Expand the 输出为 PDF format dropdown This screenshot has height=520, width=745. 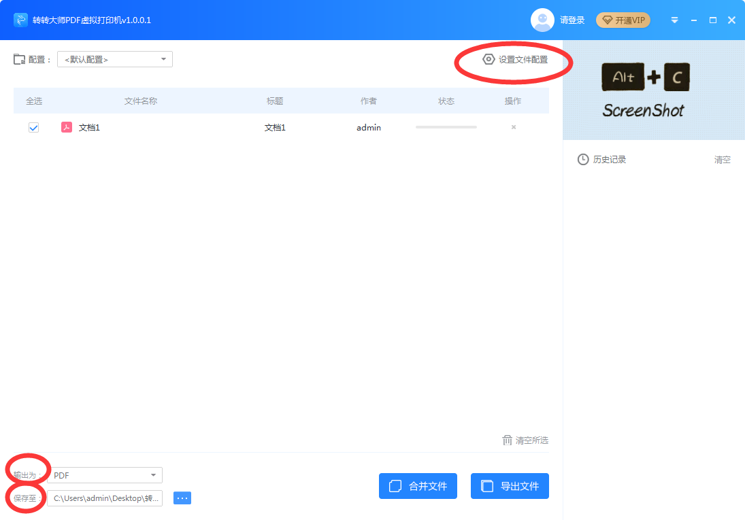pyautogui.click(x=105, y=475)
